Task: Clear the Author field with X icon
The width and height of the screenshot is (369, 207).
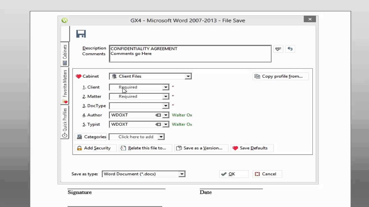Action: [158, 115]
